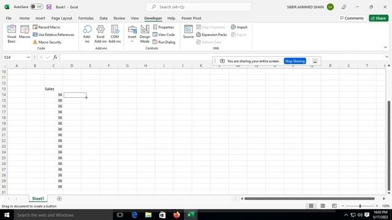
Task: Zoom in with plus button
Action: pyautogui.click(x=377, y=206)
